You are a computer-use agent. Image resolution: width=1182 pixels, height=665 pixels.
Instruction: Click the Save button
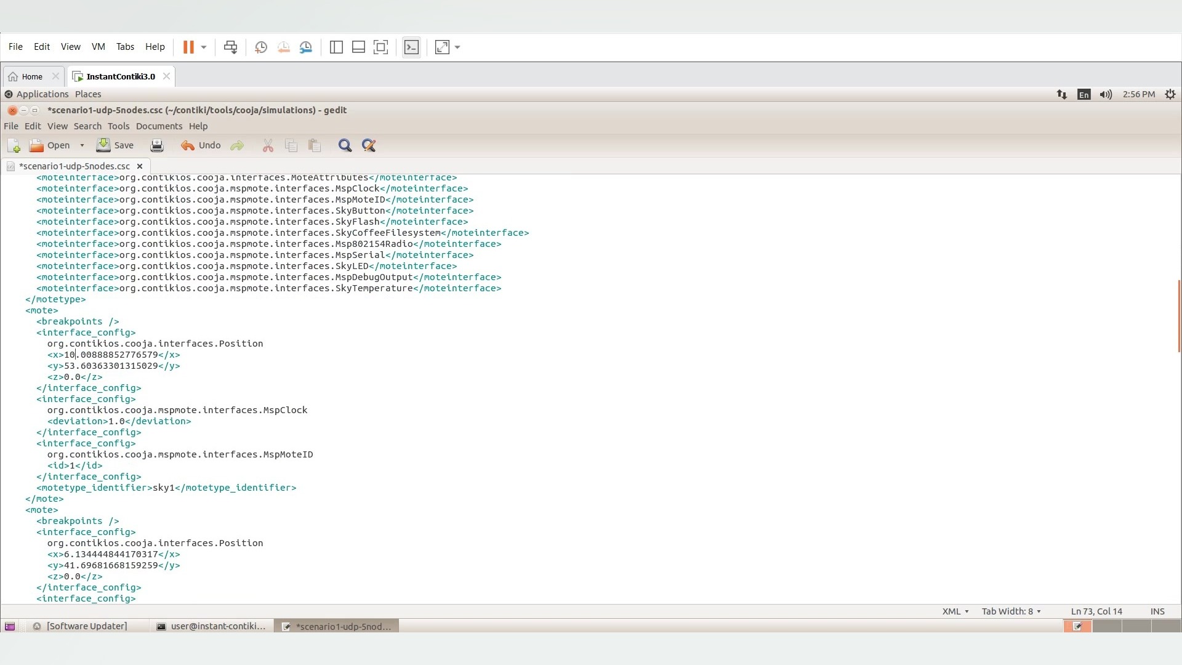point(115,146)
